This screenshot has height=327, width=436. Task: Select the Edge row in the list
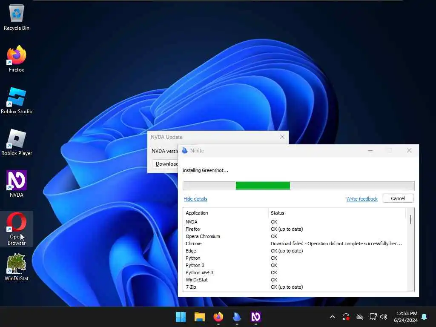click(294, 251)
